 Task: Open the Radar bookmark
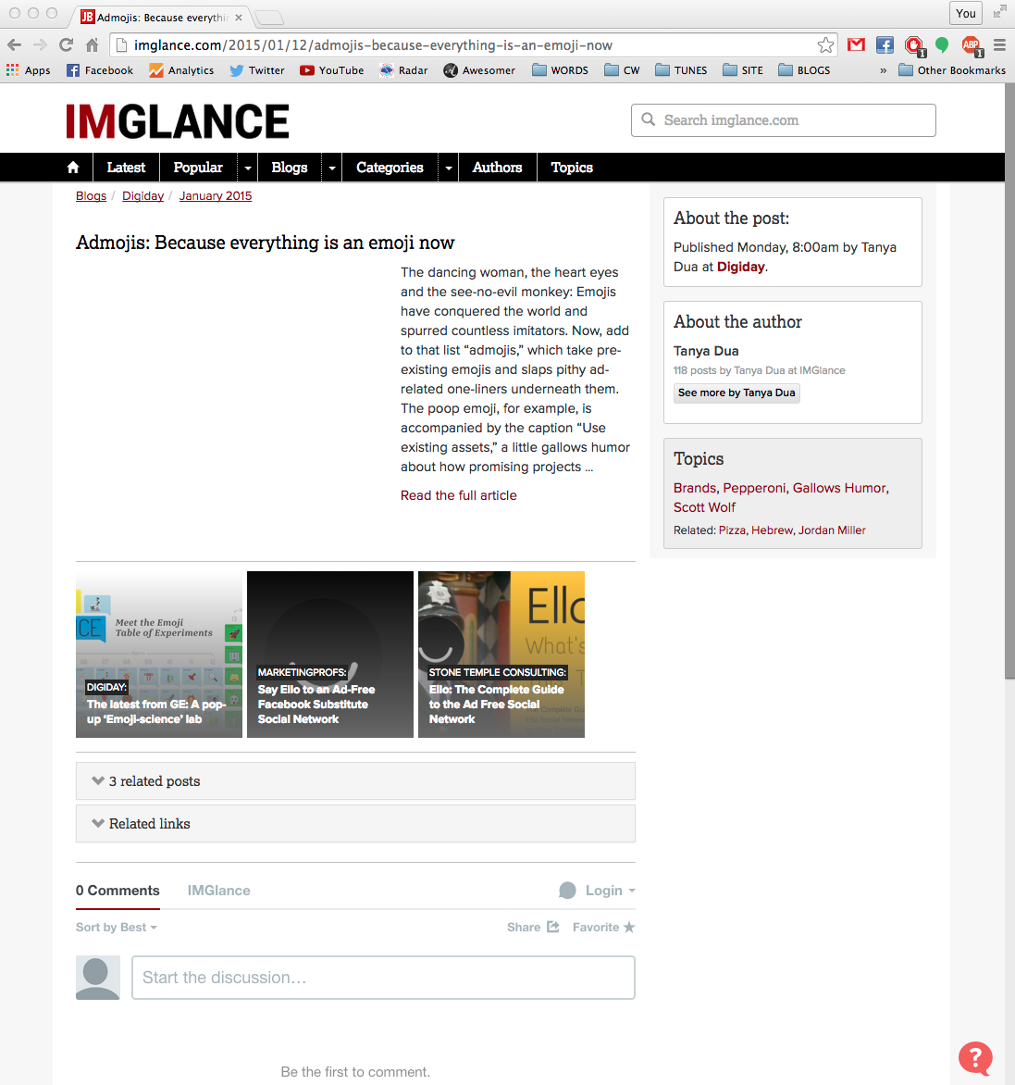click(x=403, y=70)
